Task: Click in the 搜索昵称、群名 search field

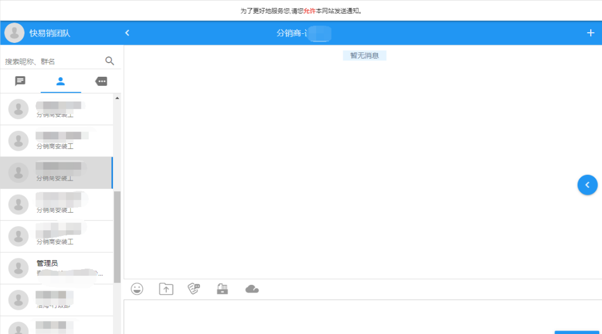Action: pyautogui.click(x=51, y=61)
